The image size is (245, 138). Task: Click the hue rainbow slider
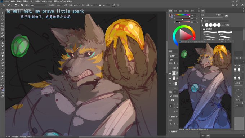tap(183, 15)
